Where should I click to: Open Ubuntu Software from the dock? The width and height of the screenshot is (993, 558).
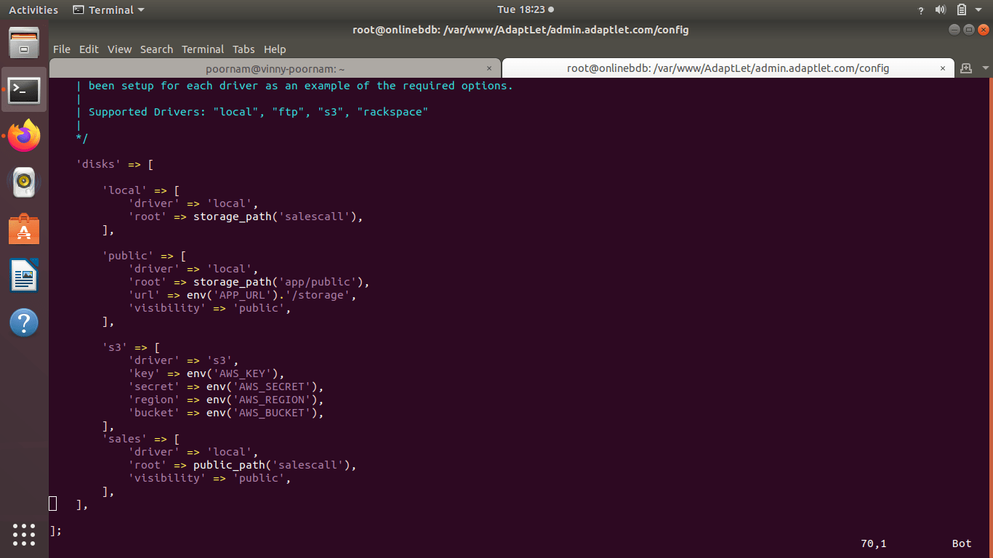pos(24,230)
